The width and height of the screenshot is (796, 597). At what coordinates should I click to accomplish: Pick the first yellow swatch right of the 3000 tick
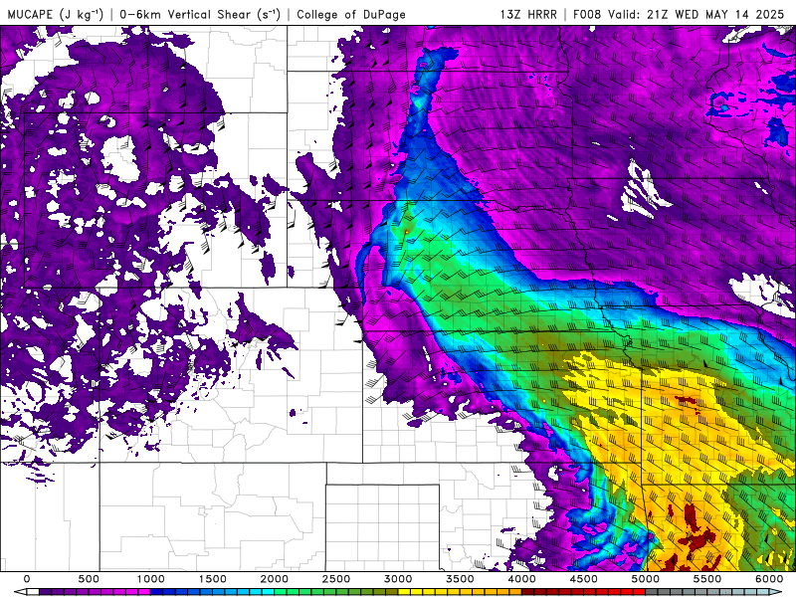(404, 592)
